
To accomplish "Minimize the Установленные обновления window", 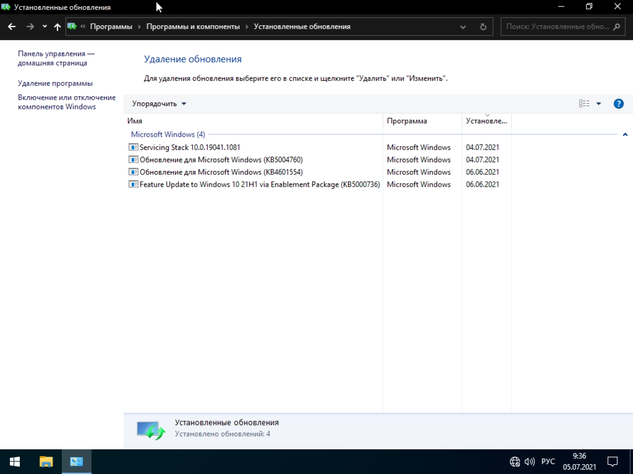I will pyautogui.click(x=561, y=7).
